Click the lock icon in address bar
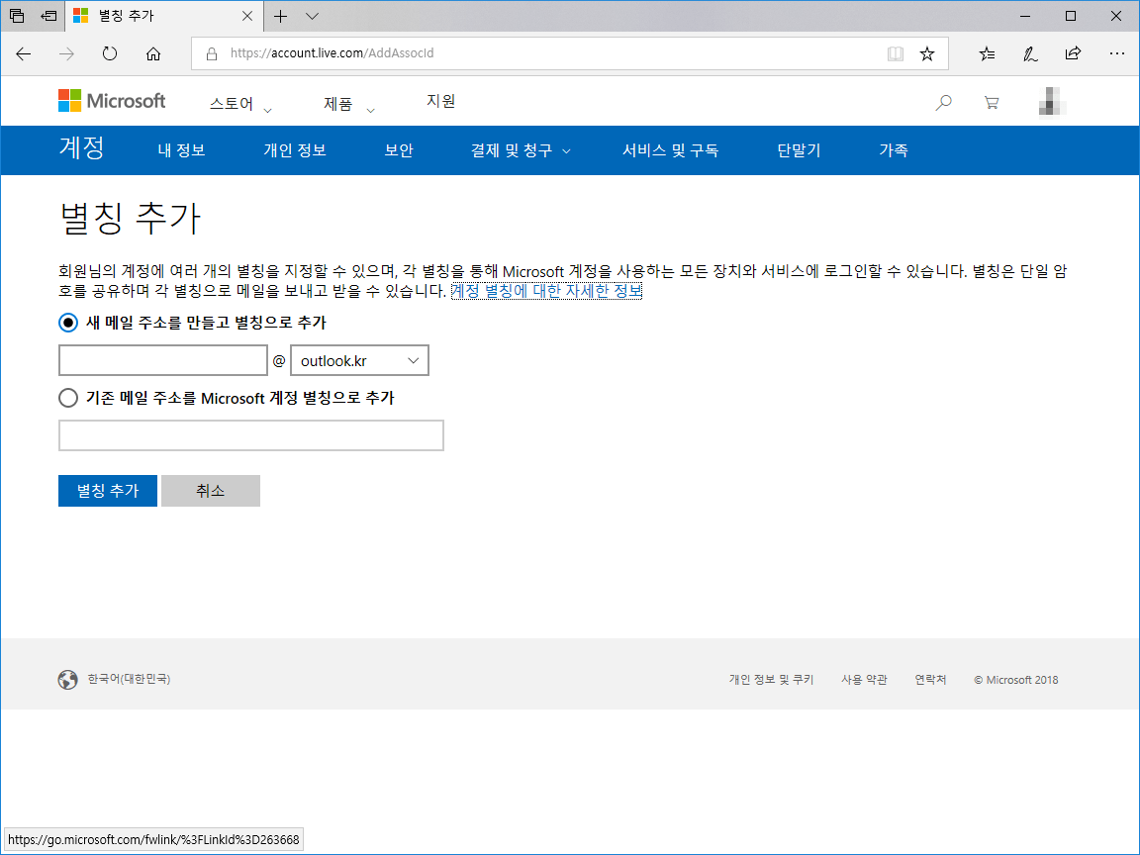The width and height of the screenshot is (1140, 855). pyautogui.click(x=212, y=53)
